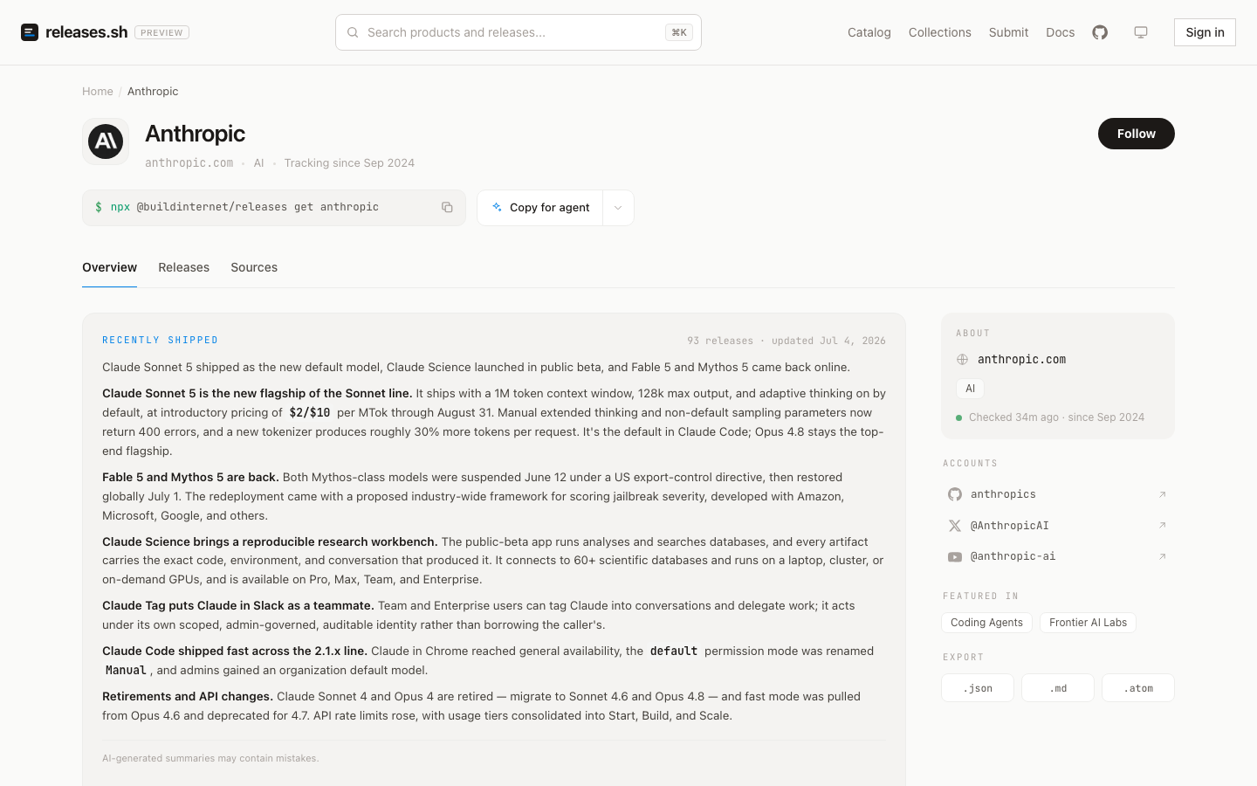Image resolution: width=1257 pixels, height=786 pixels.
Task: Follow Anthropic with the Follow button
Action: coord(1137,134)
